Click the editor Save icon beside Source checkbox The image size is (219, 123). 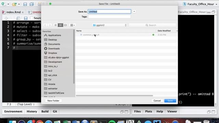tap(26, 18)
